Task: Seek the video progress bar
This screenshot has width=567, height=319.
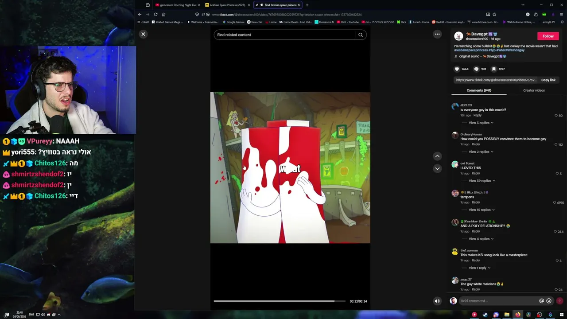Action: (280, 301)
